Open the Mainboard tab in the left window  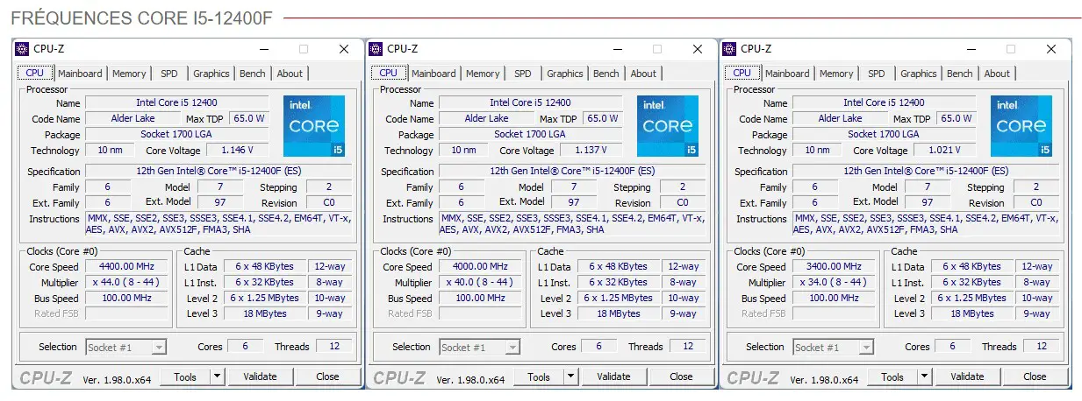[x=80, y=74]
